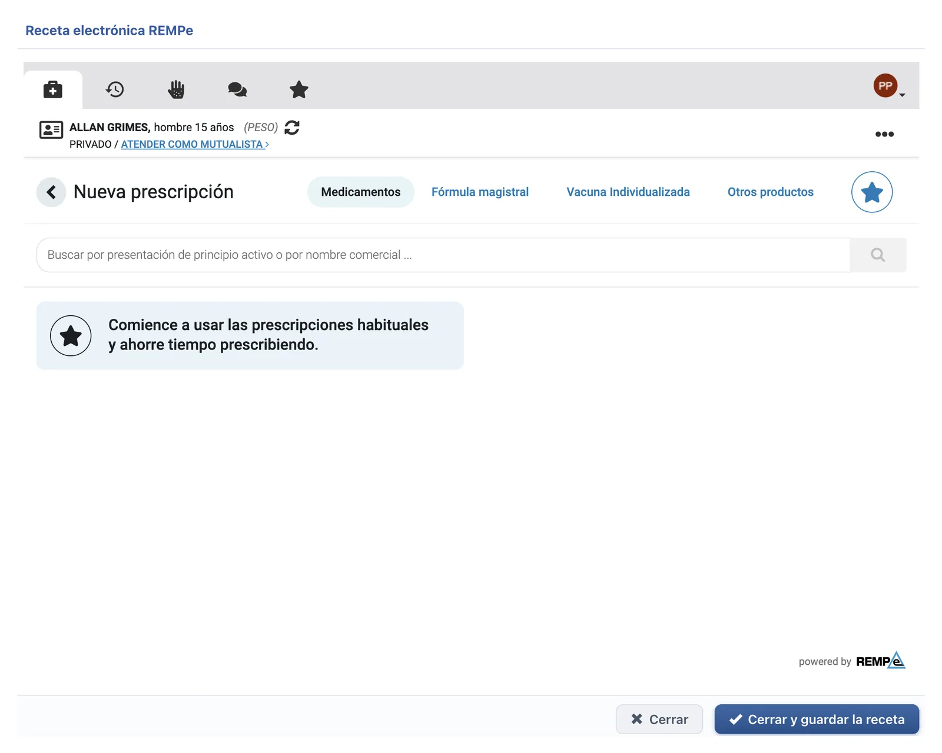Image resolution: width=942 pixels, height=753 pixels.
Task: Open the favorites star tab in top bar
Action: click(299, 89)
